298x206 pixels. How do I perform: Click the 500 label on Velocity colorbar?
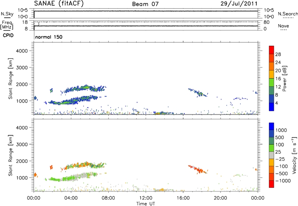pyautogui.click(x=280, y=137)
